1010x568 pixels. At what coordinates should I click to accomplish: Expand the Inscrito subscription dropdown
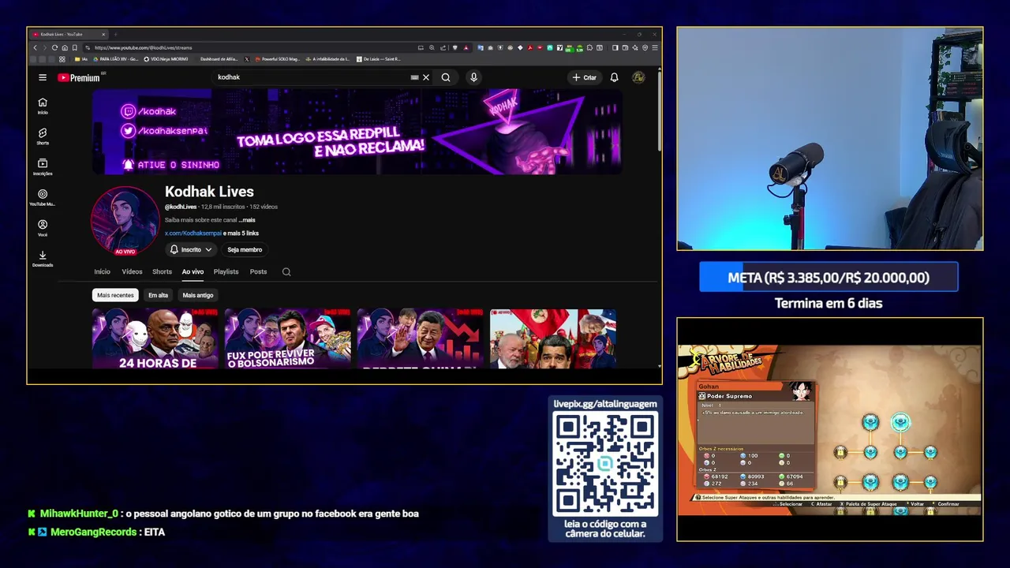coord(191,249)
